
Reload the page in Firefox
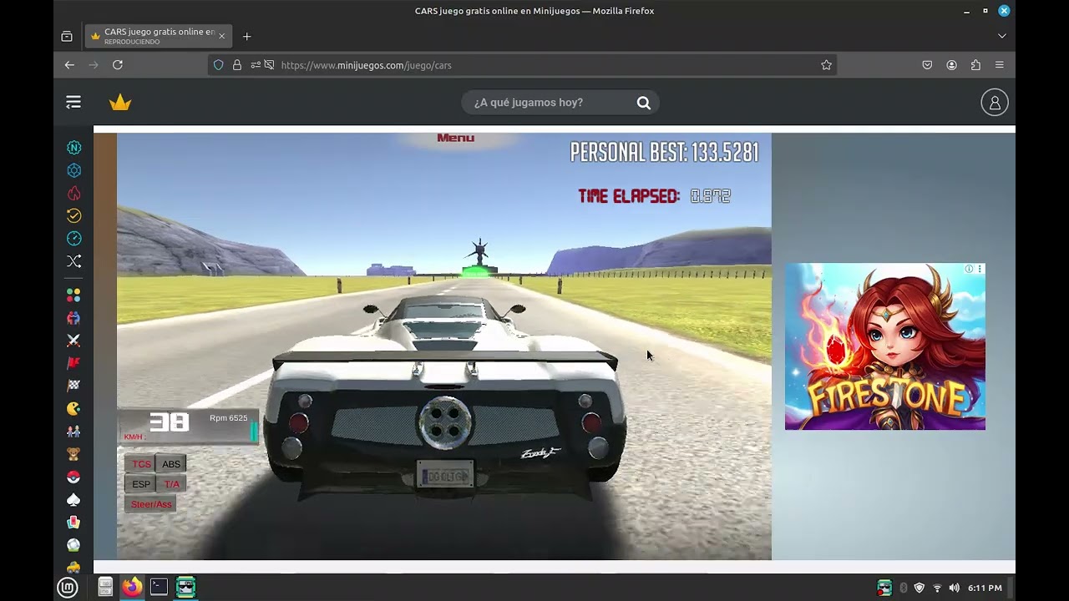tap(118, 65)
